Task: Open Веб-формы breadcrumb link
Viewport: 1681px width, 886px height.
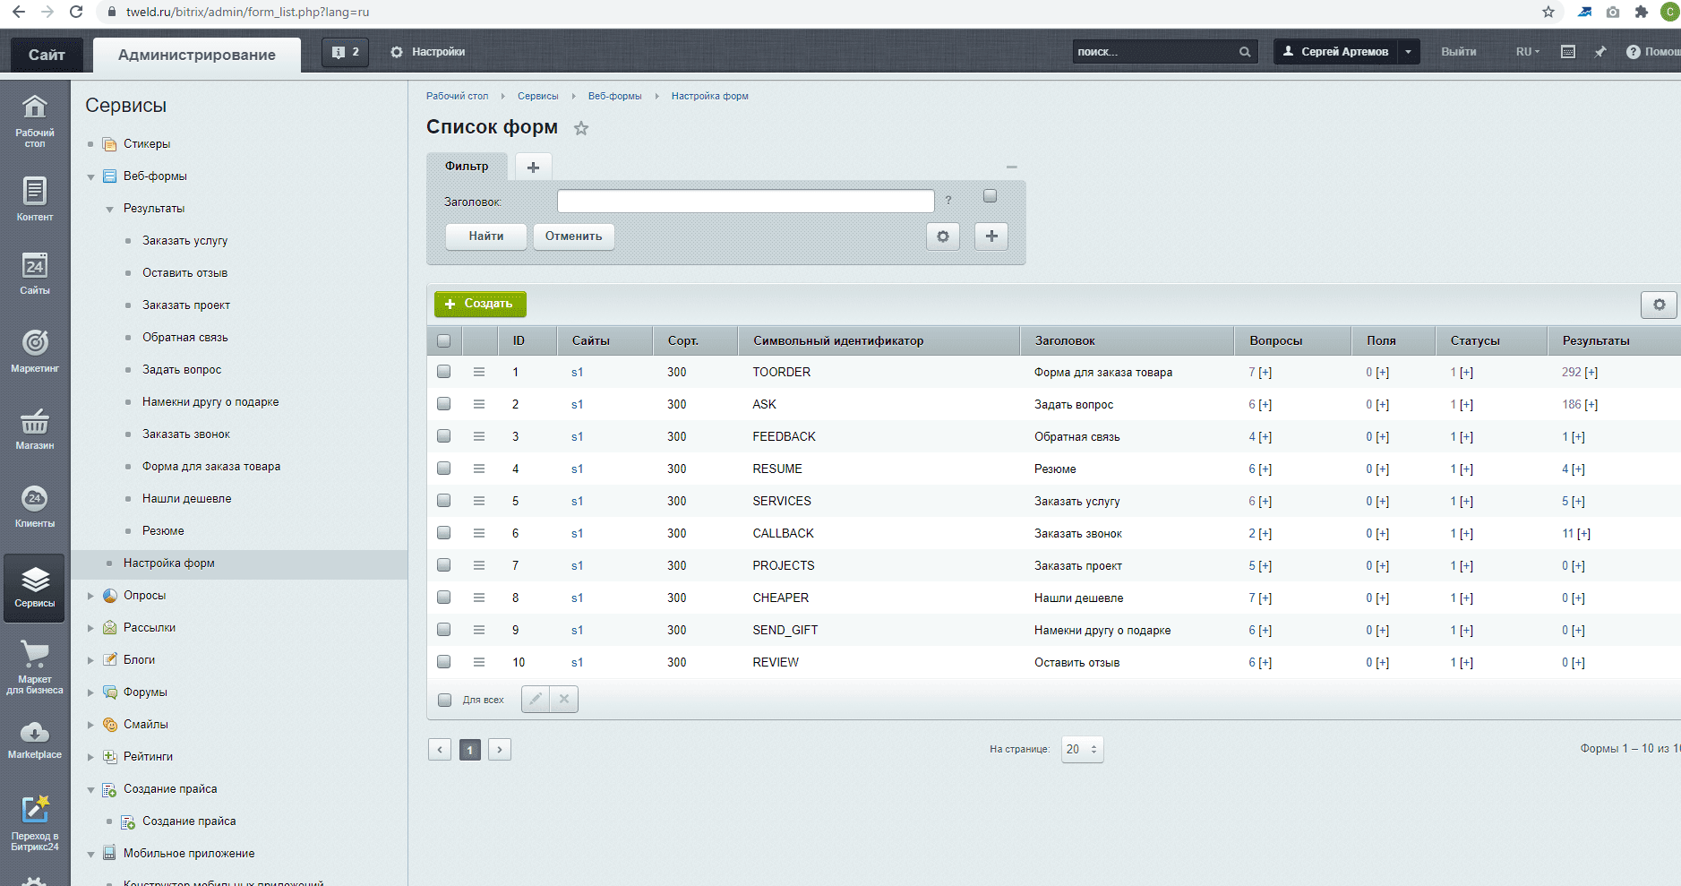Action: click(614, 96)
